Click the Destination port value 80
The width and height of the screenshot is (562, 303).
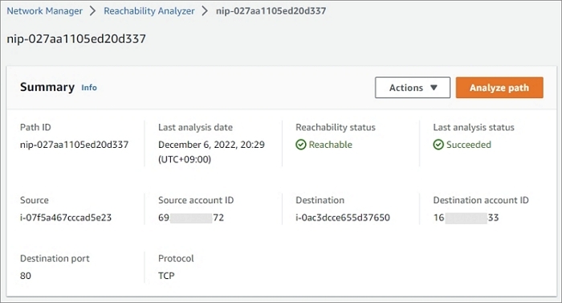[x=26, y=276]
